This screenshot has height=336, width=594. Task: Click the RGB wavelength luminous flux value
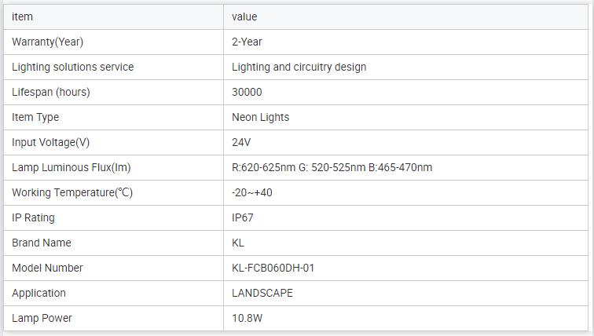[332, 167]
